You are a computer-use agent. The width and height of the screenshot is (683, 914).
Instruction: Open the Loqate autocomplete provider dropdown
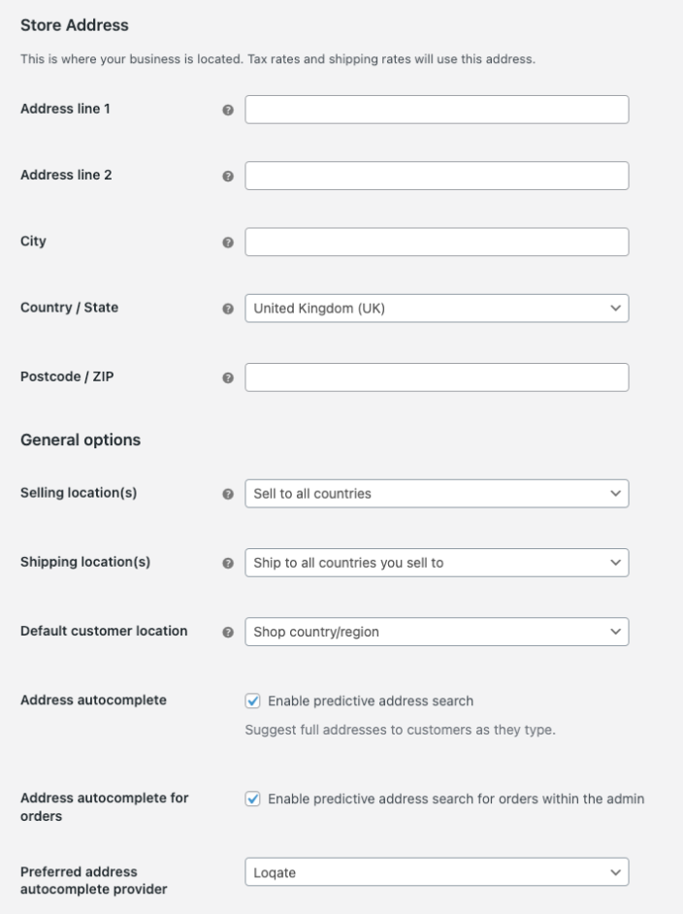click(437, 872)
